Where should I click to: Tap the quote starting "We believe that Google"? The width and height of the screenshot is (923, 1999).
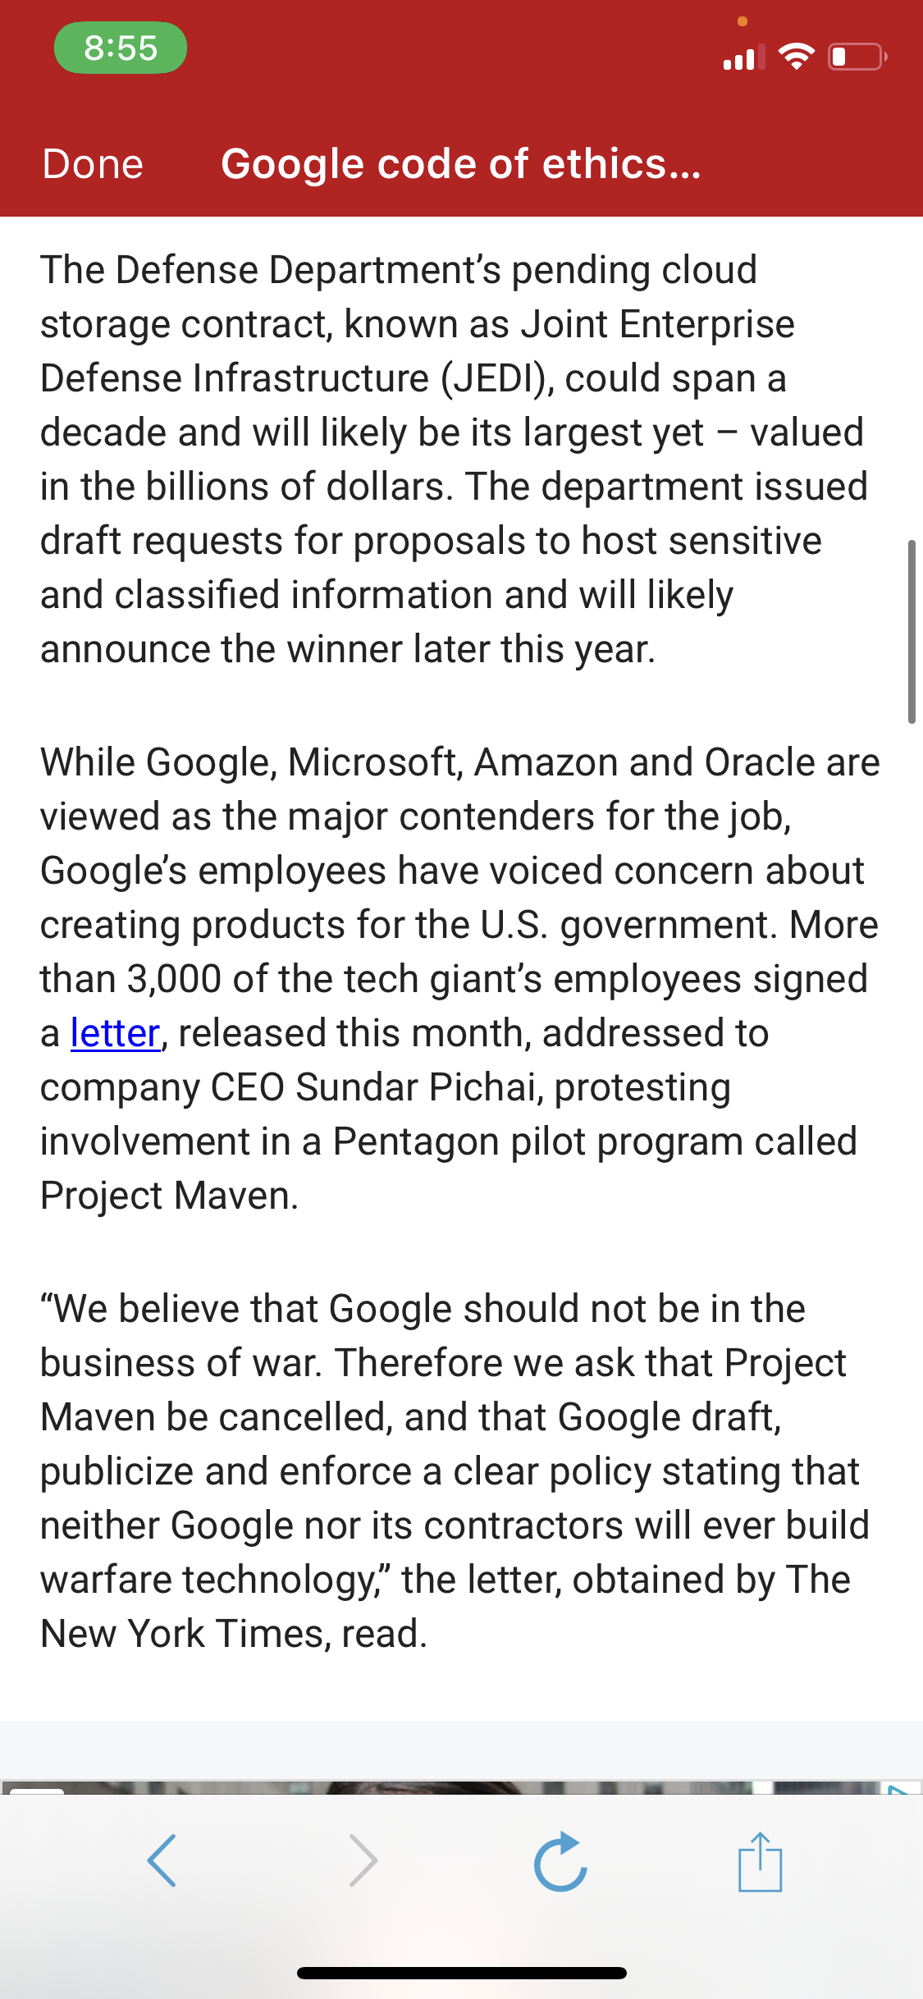pos(455,1471)
